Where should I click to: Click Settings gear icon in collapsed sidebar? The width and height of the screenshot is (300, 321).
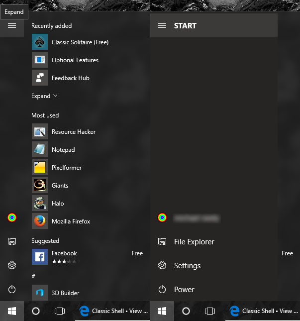[12, 265]
